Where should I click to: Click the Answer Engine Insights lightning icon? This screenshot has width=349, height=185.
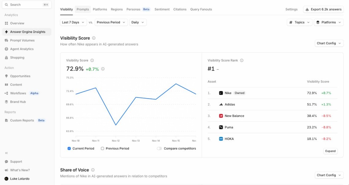(x=6, y=32)
